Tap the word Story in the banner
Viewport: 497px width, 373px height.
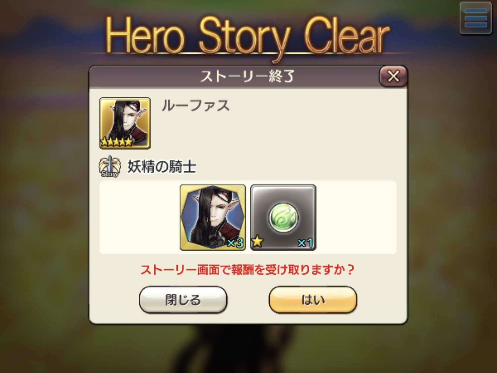245,38
